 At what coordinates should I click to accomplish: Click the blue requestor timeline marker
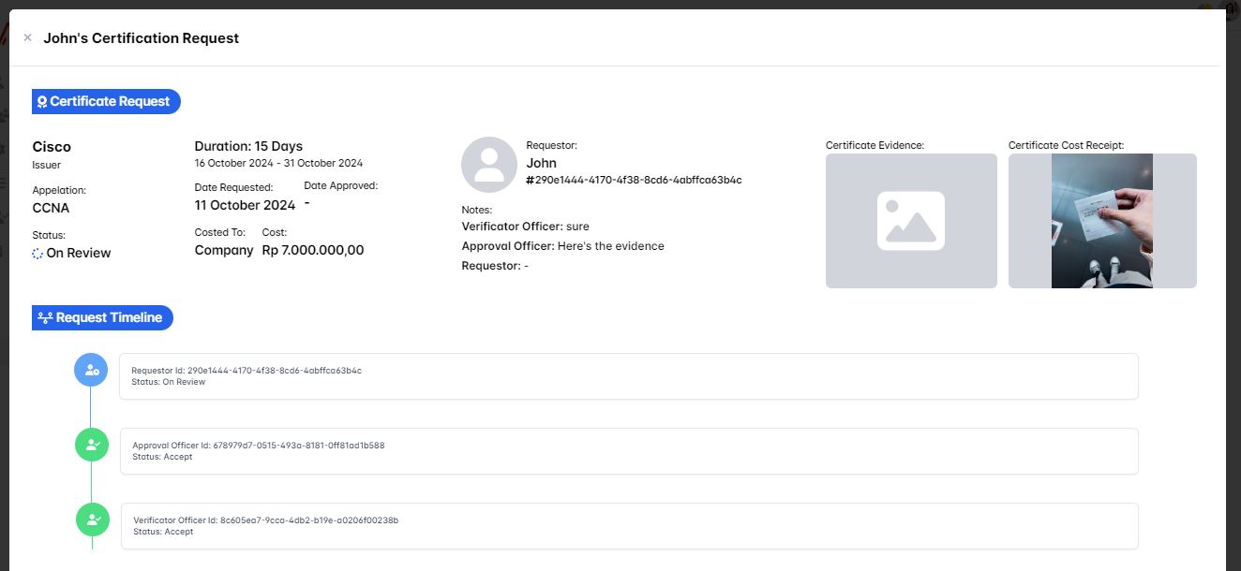click(x=91, y=371)
